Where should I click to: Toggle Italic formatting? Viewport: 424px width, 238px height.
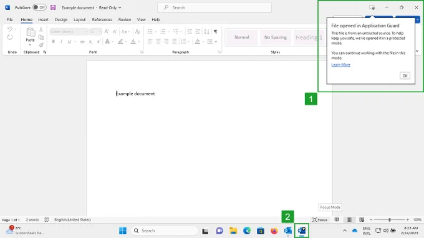(61, 42)
